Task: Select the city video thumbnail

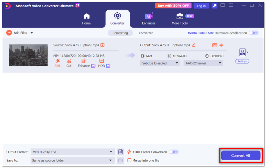Action: click(x=28, y=55)
